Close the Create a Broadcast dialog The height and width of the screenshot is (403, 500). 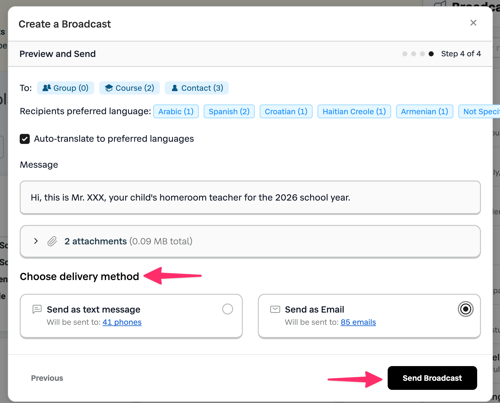(x=473, y=23)
